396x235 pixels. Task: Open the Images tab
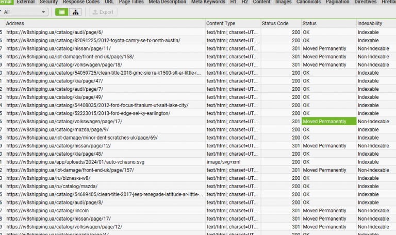(x=283, y=2)
